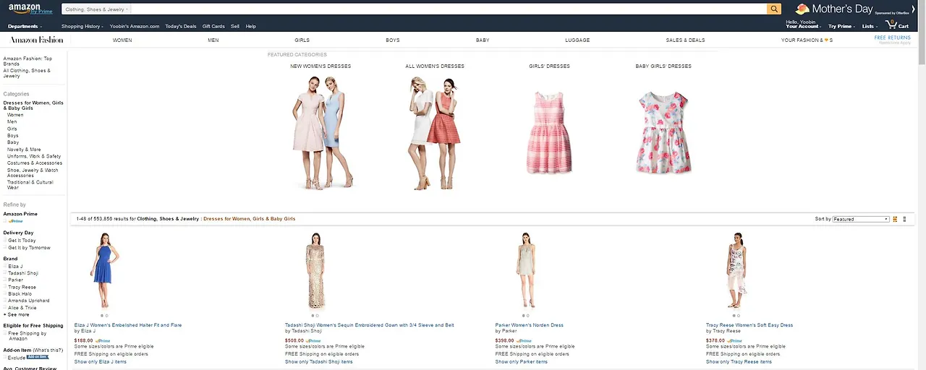Check the Get It Today checkbox
926x370 pixels.
[5, 241]
